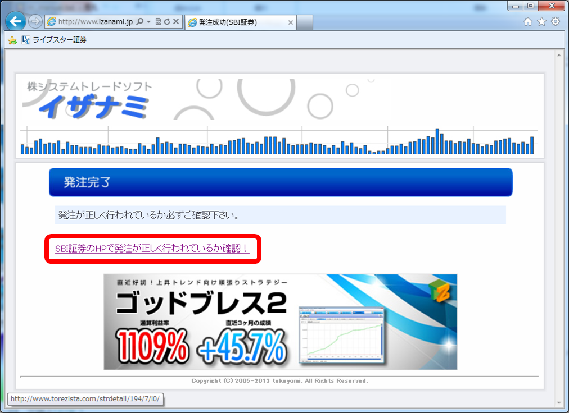
Task: Stop loading with the address bar X
Action: [176, 22]
